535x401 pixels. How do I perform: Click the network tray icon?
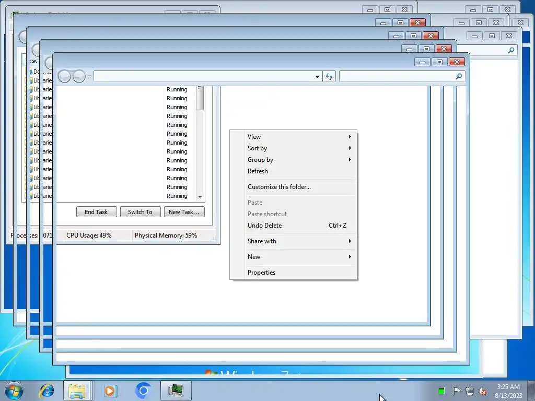tap(470, 391)
